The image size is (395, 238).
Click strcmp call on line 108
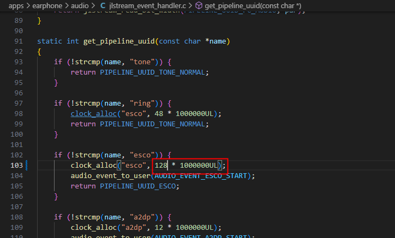point(87,217)
